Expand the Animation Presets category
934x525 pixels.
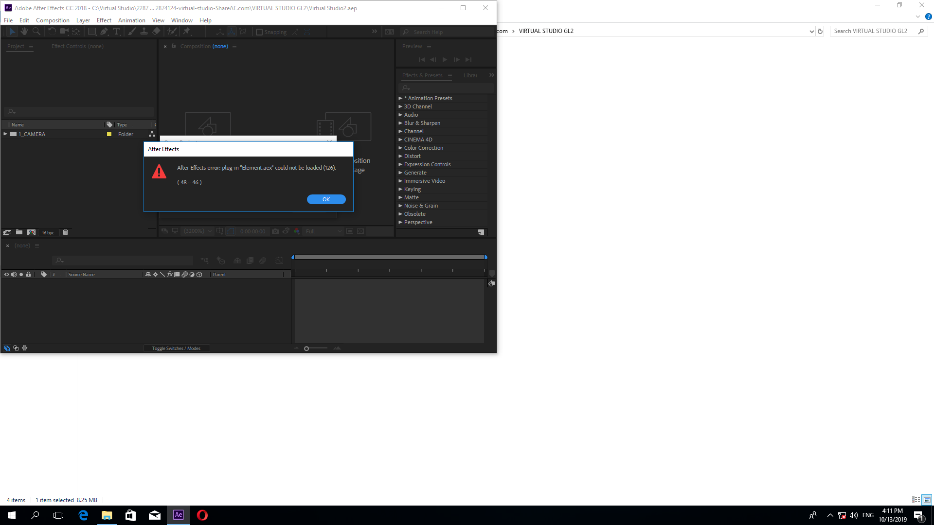[x=401, y=98]
